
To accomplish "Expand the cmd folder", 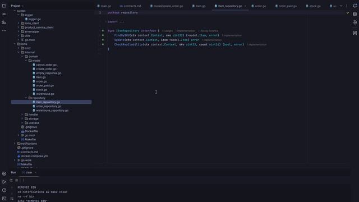I will [x=19, y=48].
